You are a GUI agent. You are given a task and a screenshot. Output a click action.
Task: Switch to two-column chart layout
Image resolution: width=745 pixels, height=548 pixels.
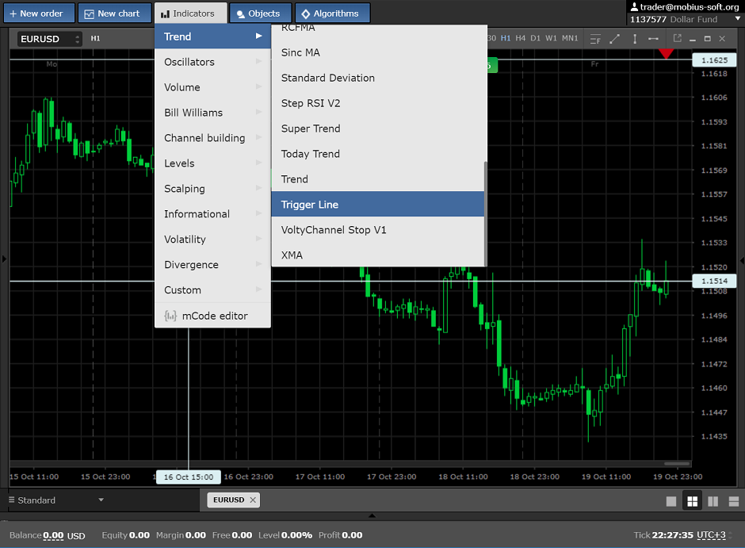[713, 501]
